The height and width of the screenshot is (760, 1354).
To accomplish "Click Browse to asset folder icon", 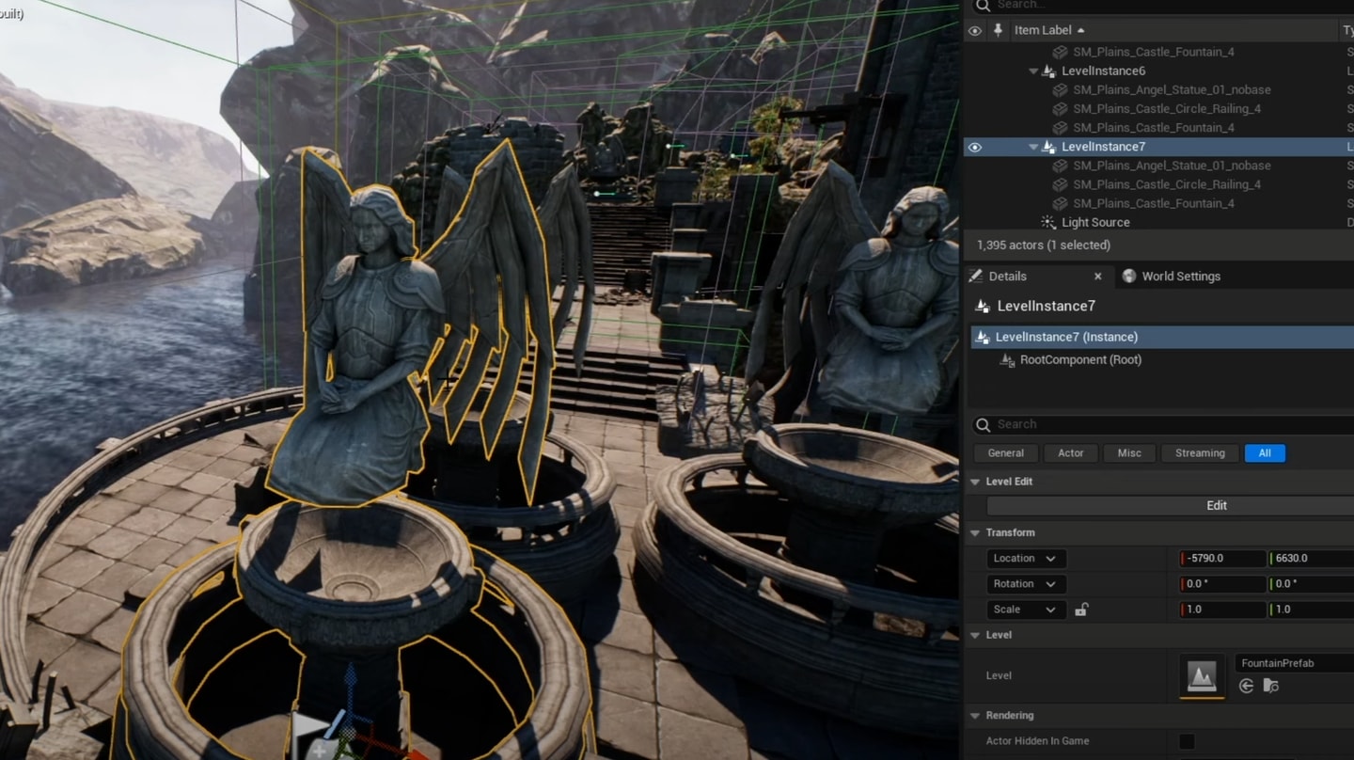I will (x=1270, y=686).
